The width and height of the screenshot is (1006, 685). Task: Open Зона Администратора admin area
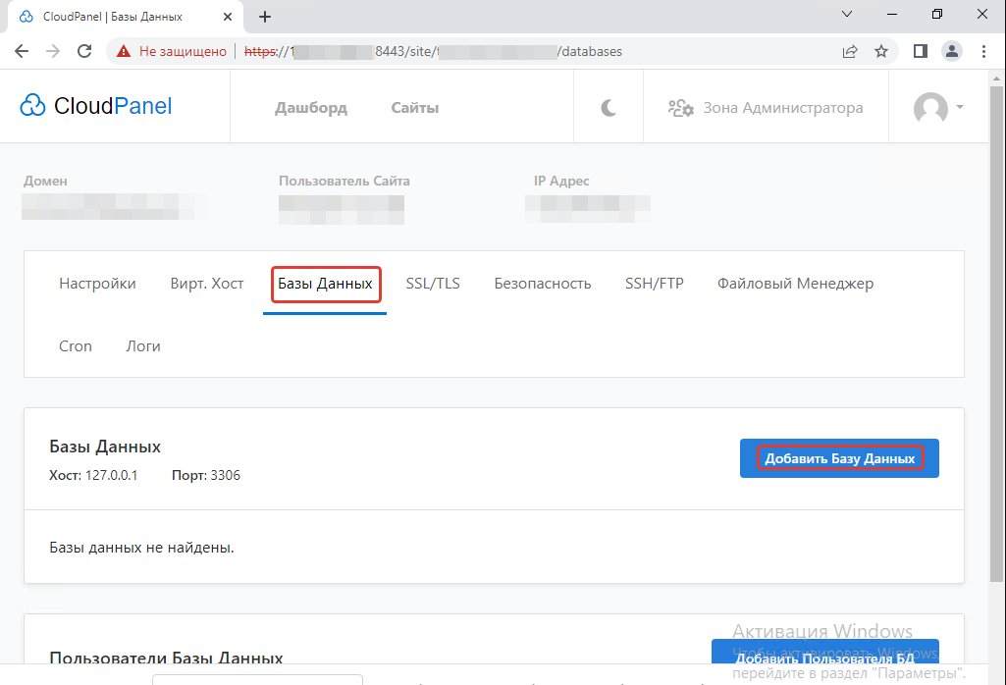pos(766,108)
